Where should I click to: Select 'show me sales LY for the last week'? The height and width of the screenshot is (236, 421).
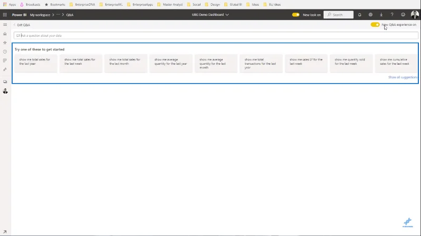(x=306, y=63)
